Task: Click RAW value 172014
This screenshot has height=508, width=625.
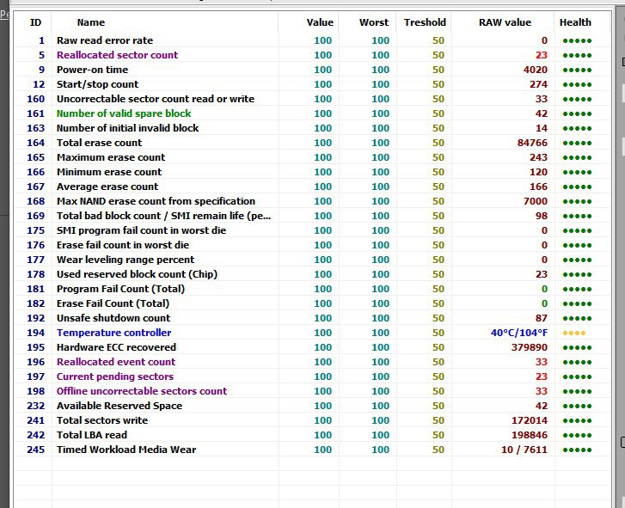Action: (530, 420)
